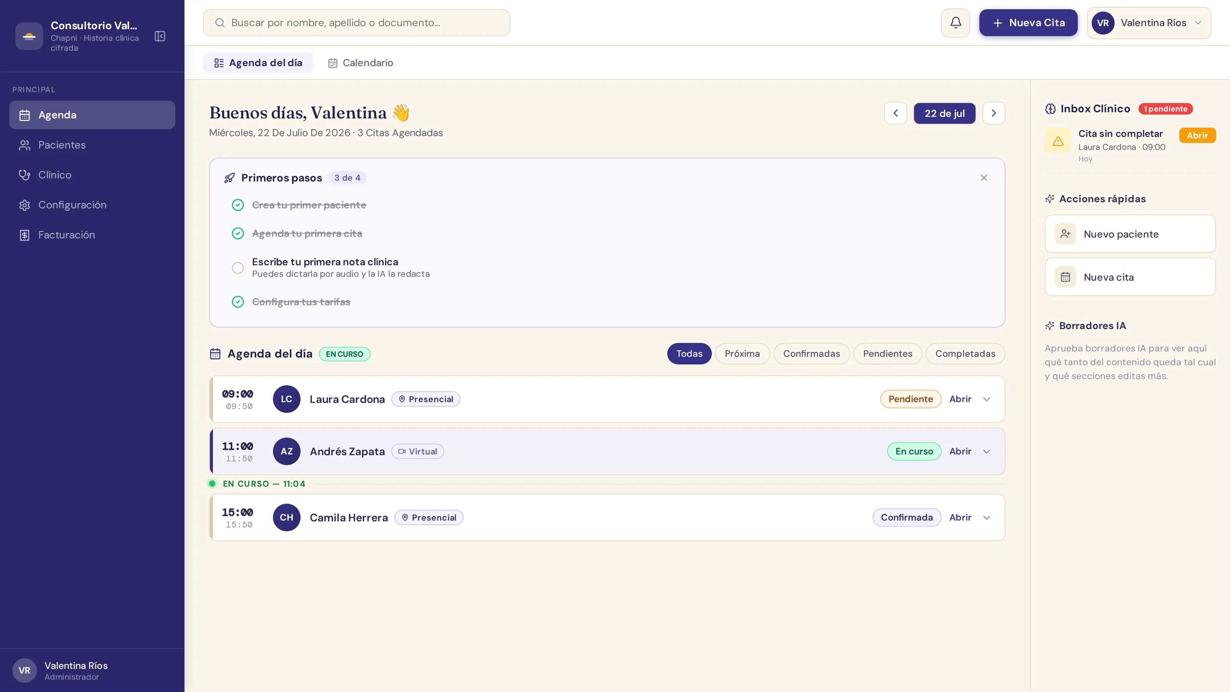Screen dimensions: 1230x692
Task: Click the EN CURSO badge beside Agenda del día
Action: coord(344,354)
